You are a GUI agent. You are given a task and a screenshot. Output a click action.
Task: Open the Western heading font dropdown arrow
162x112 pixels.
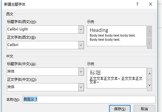point(81,29)
